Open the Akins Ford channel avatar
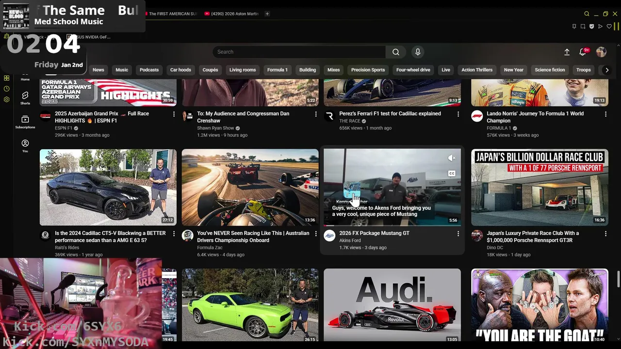Viewport: 621px width, 349px height. pyautogui.click(x=329, y=236)
